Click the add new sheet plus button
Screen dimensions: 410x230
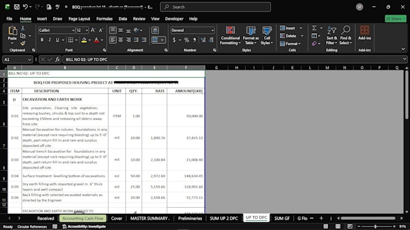pyautogui.click(x=321, y=218)
